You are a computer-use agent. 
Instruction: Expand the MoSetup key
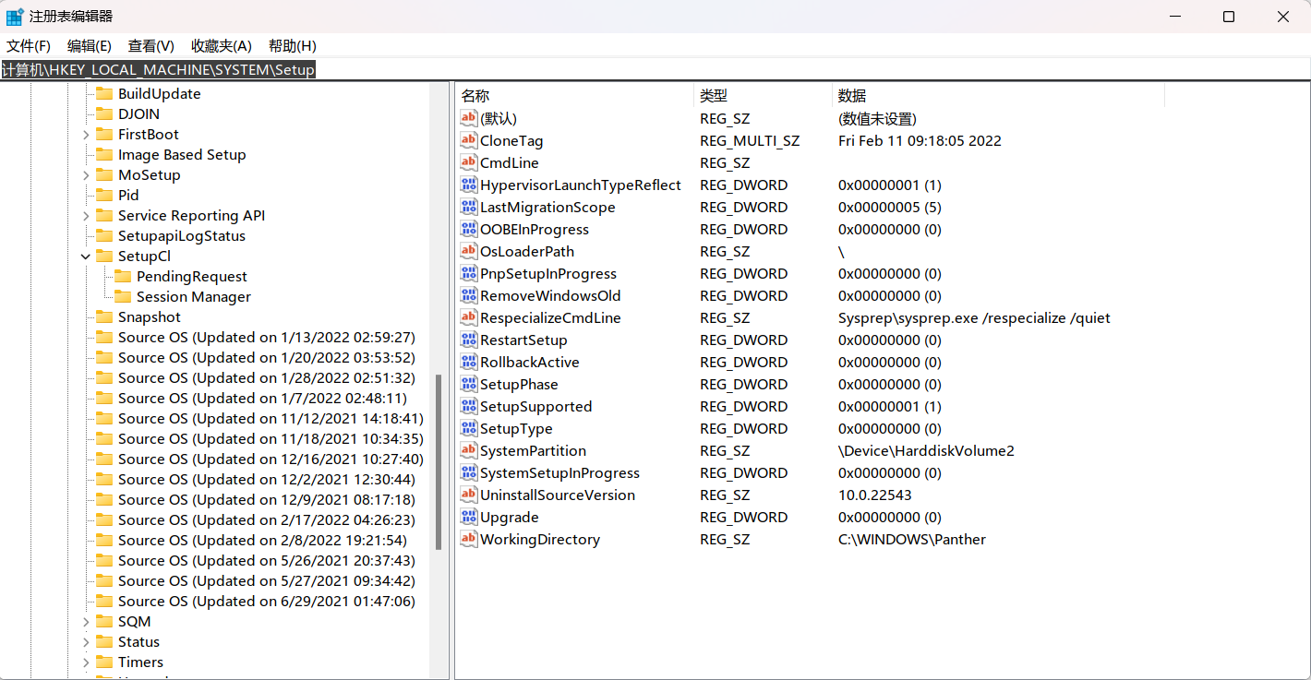[86, 175]
